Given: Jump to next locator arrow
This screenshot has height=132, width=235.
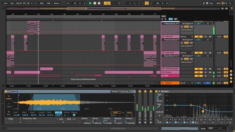Looking at the screenshot, I should click(x=165, y=19).
